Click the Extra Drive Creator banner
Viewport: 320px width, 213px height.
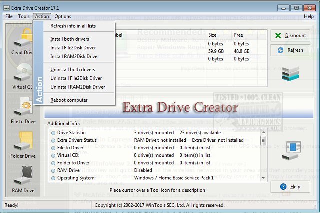click(179, 107)
